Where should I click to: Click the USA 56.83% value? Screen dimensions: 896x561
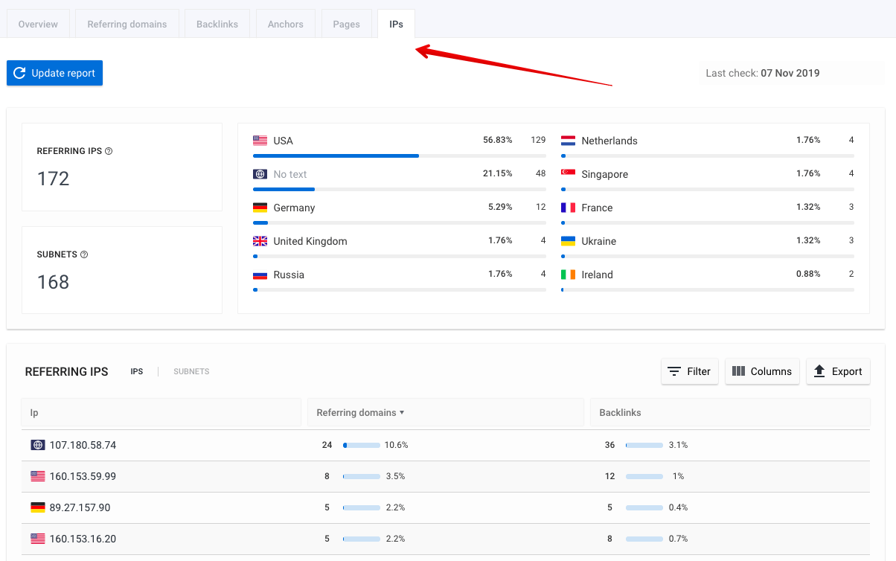(498, 140)
